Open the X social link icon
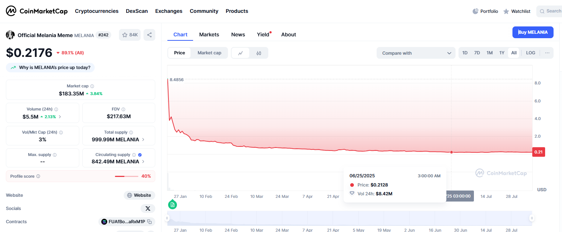Image resolution: width=562 pixels, height=232 pixels. tap(148, 209)
